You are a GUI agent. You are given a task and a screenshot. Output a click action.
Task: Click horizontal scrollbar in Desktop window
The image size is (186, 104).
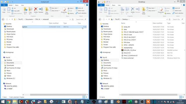pyautogui.click(x=149, y=95)
